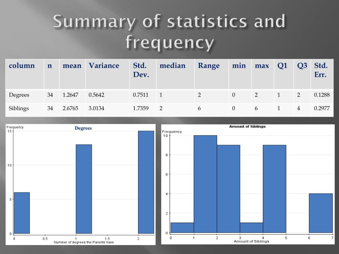The height and width of the screenshot is (254, 339).
Task: Click the 'Degrees' row label in table
Action: (x=19, y=95)
